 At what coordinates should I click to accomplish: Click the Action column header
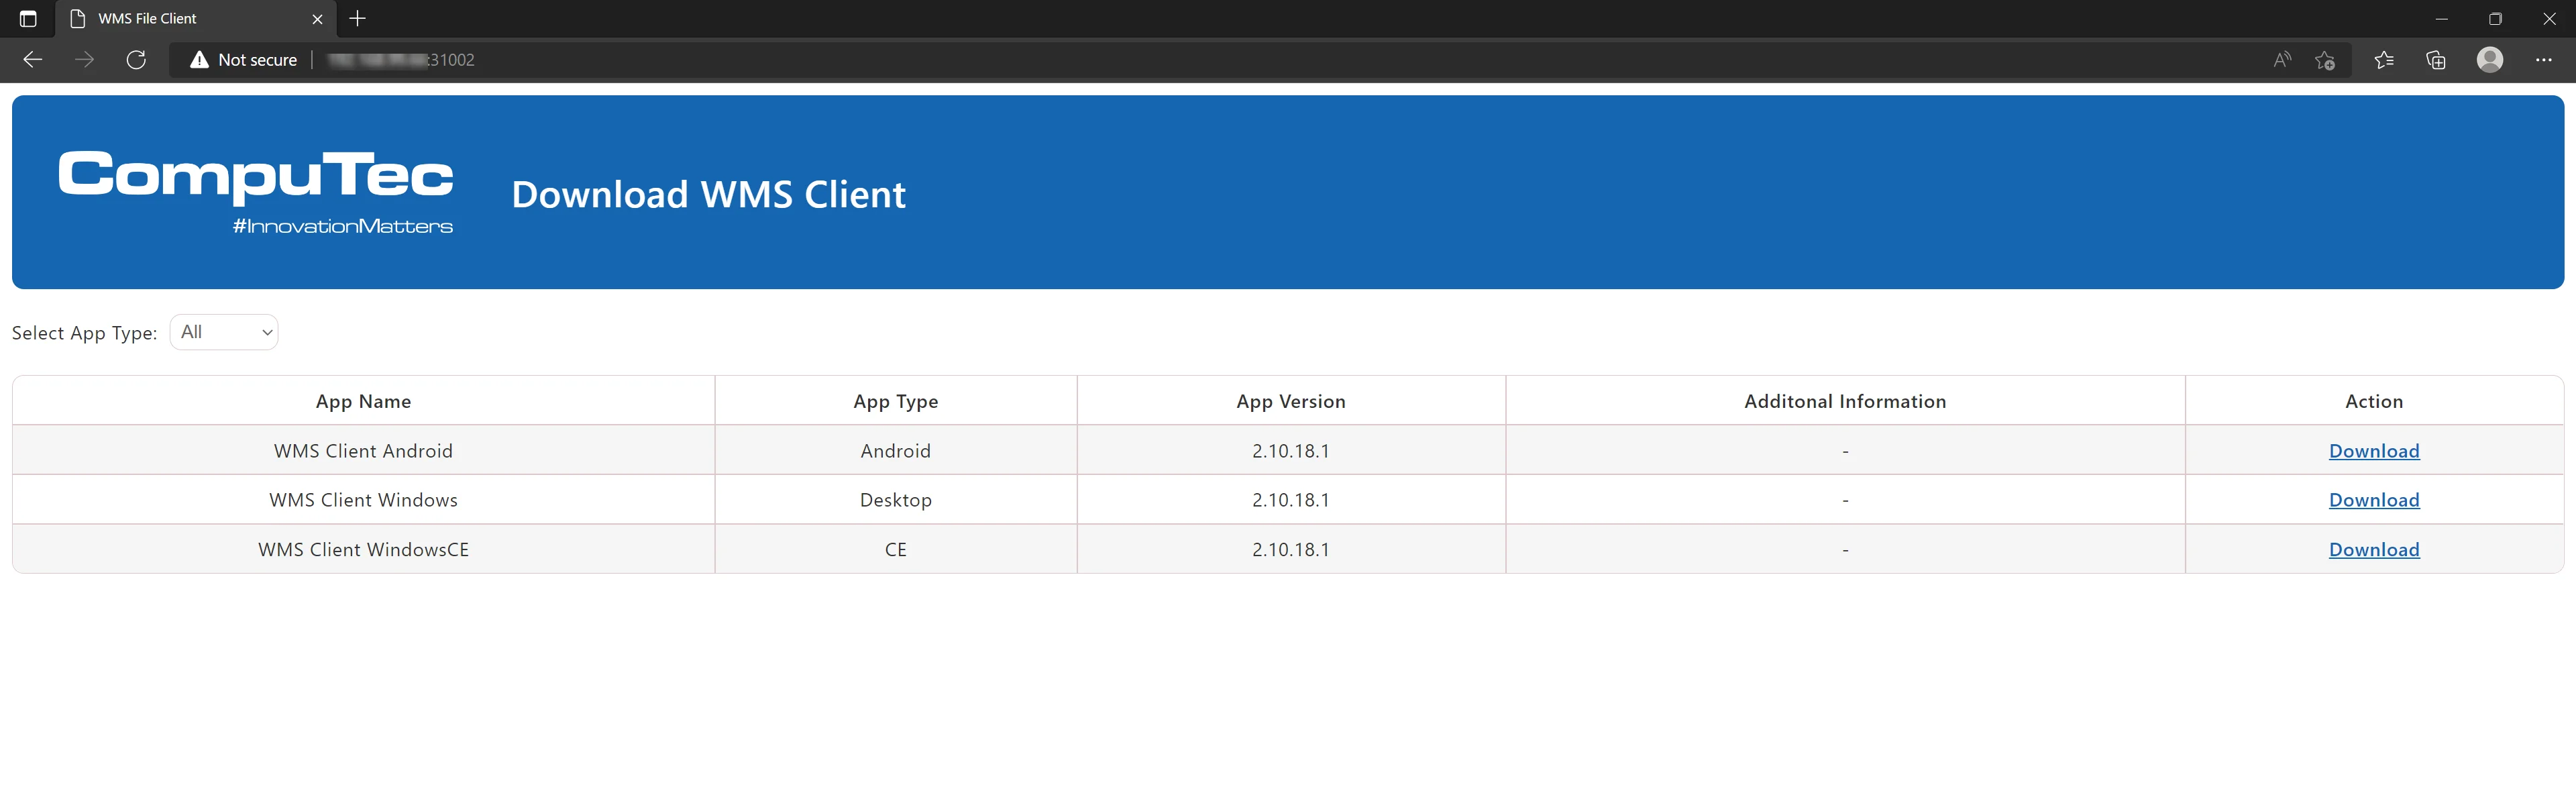coord(2374,401)
